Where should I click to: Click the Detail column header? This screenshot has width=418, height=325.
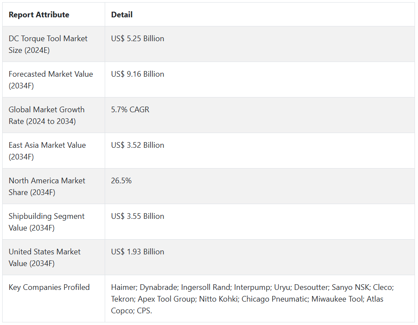click(x=122, y=15)
